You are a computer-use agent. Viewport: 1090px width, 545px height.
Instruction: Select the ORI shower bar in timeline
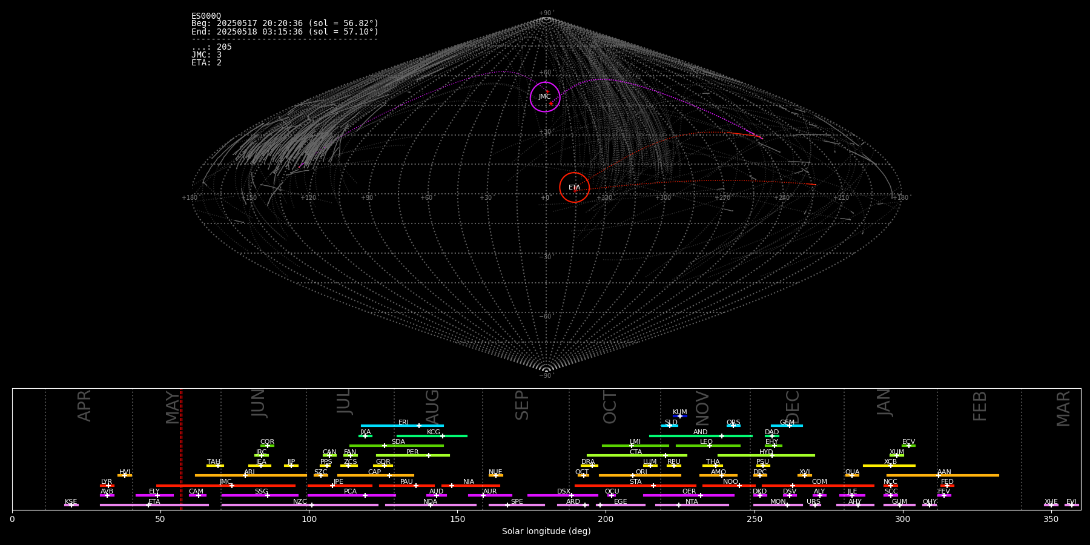click(x=640, y=475)
